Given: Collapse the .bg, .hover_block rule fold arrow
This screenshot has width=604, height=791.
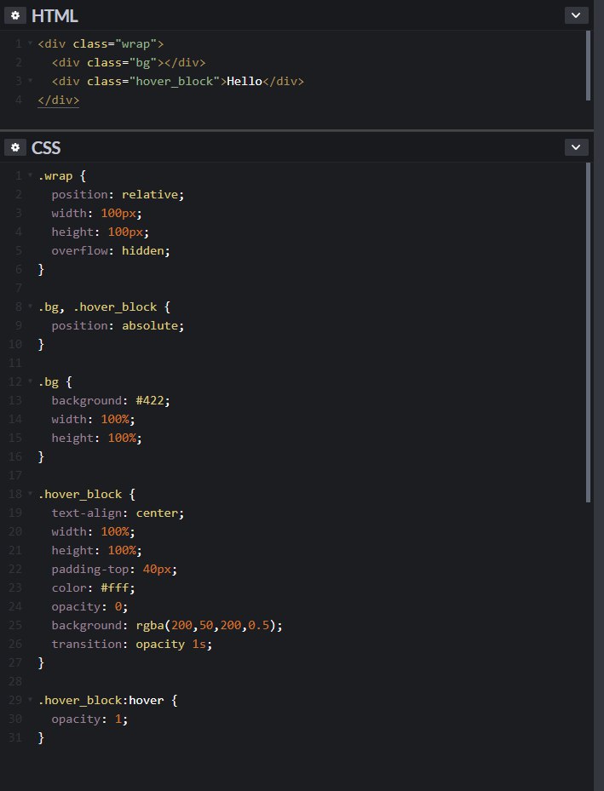Looking at the screenshot, I should coord(31,307).
